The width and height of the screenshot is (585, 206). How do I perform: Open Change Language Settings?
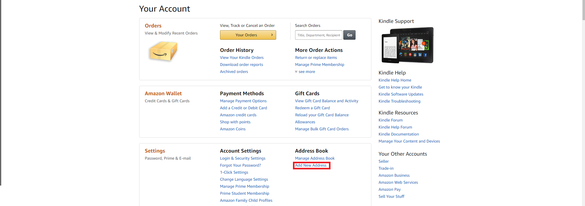pos(244,179)
